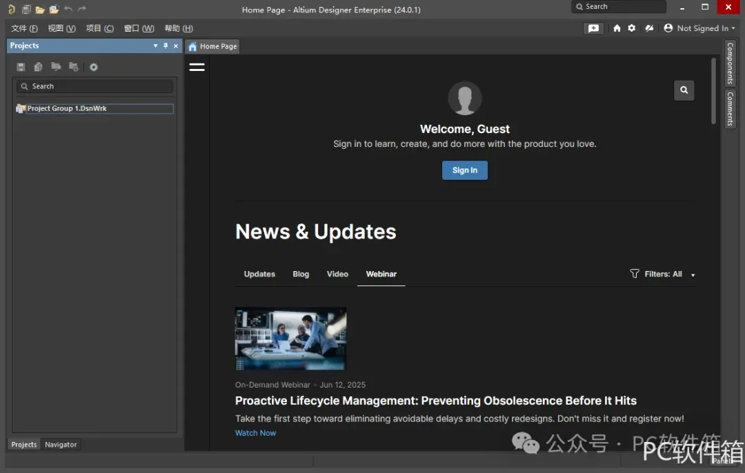Open Projects panel settings gear
Screen dimensions: 745x473
tap(94, 67)
